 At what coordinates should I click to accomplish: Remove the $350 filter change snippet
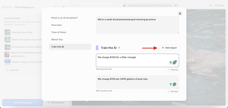(173, 70)
